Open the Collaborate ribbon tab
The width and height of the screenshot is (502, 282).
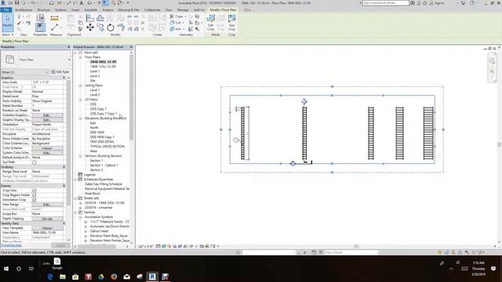[152, 10]
